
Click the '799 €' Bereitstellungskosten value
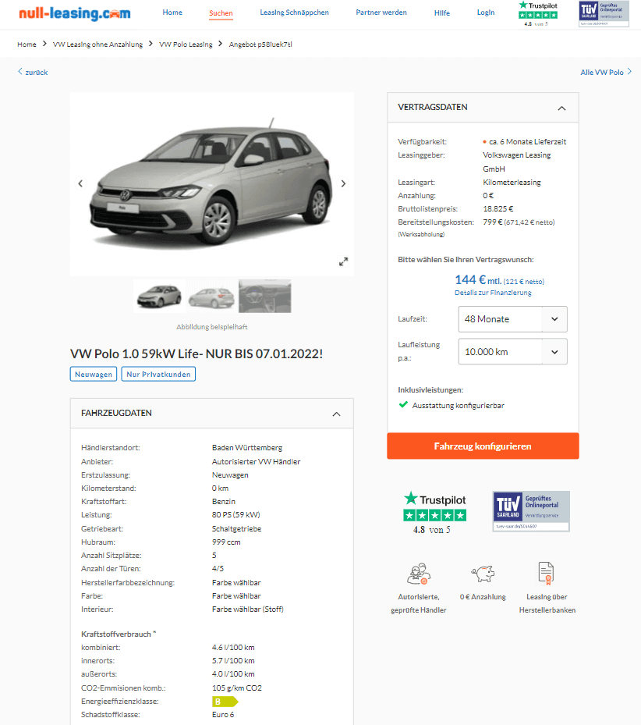[x=493, y=222]
